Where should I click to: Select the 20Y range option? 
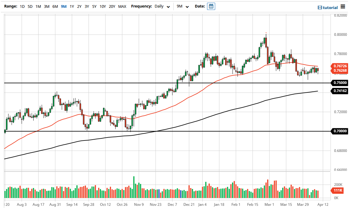tap(112, 6)
